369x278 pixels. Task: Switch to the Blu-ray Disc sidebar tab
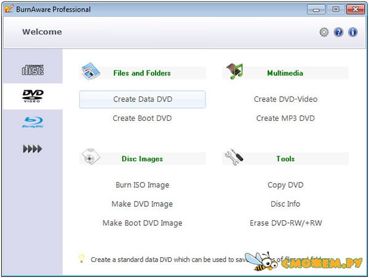(33, 122)
